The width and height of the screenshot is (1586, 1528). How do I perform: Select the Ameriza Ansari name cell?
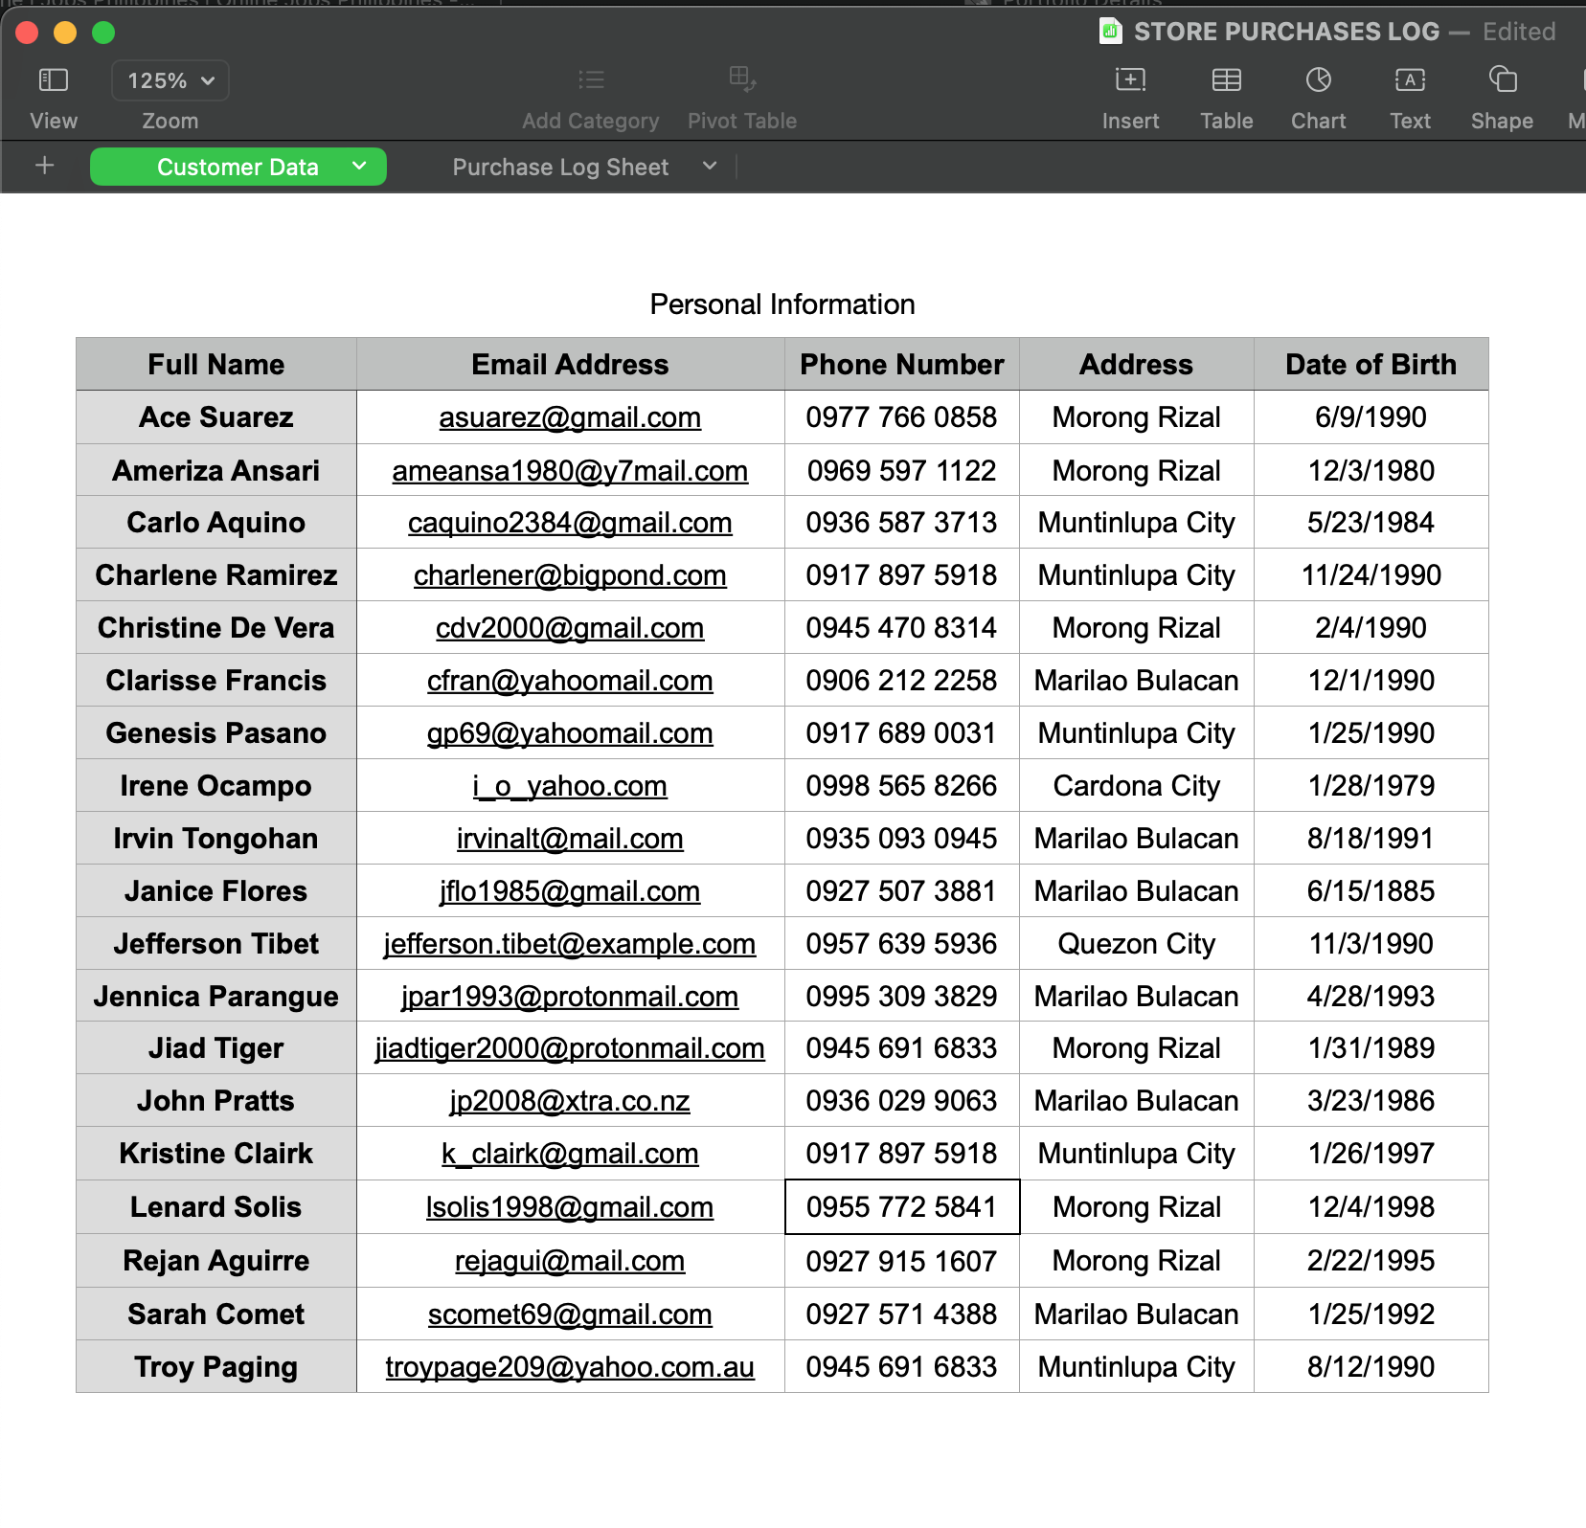click(216, 470)
